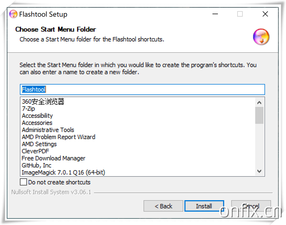Cancel the Flashtool installation
286x225 pixels.
[251, 206]
